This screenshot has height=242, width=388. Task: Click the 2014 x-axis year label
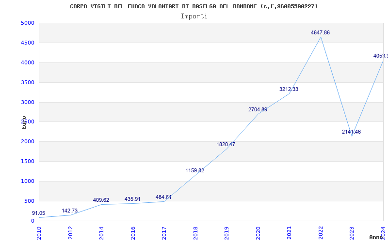[101, 233]
